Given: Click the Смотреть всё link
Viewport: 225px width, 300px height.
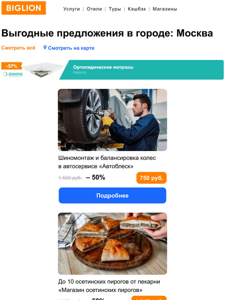Looking at the screenshot, I should tap(18, 48).
